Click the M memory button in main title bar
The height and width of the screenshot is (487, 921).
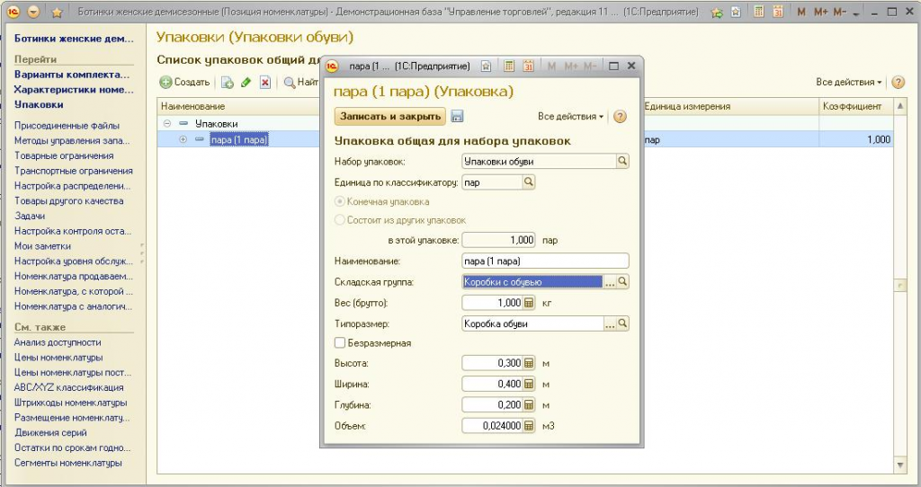click(801, 12)
